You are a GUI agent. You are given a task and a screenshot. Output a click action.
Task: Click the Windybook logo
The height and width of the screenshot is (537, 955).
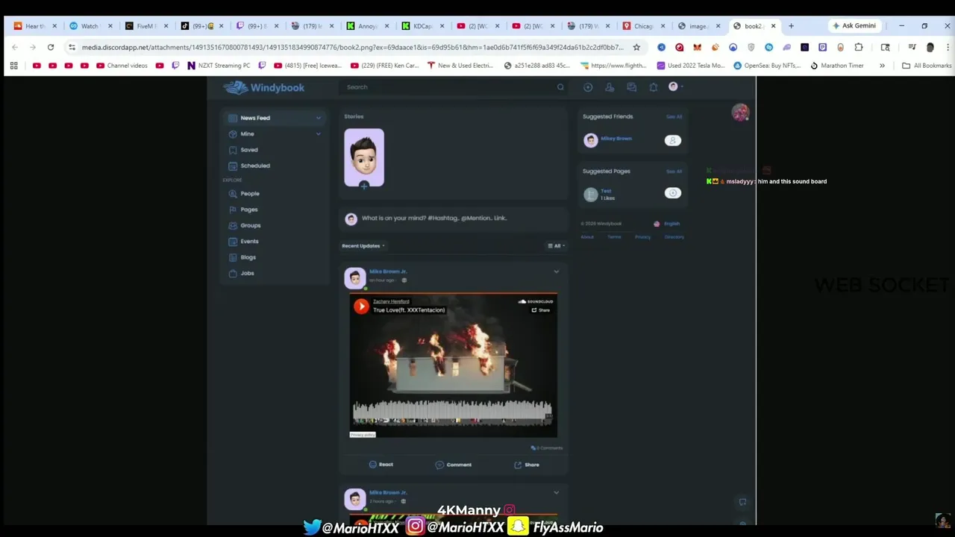(x=264, y=88)
